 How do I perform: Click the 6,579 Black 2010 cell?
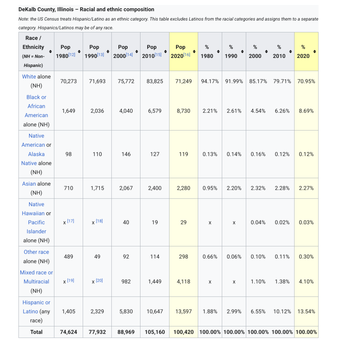point(155,111)
